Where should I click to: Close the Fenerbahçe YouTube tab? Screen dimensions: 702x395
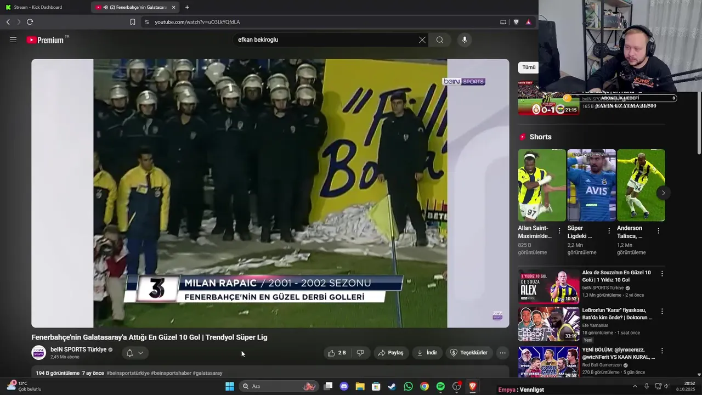pyautogui.click(x=174, y=7)
